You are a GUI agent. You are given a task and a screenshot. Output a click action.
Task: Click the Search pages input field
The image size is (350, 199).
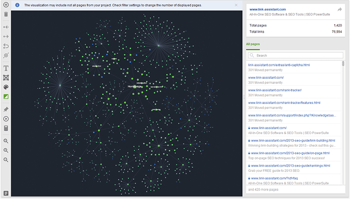(x=296, y=55)
